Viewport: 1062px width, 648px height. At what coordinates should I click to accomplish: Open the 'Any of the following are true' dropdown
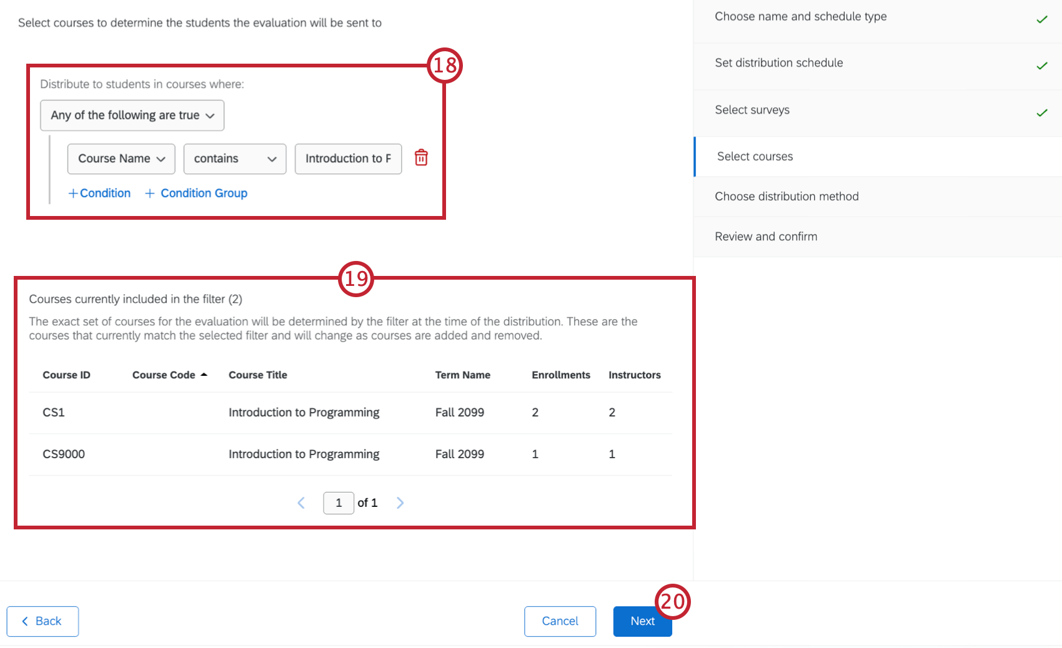132,115
